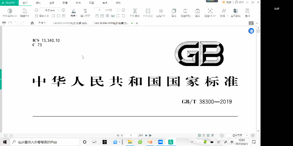Image resolution: width=293 pixels, height=146 pixels.
Task: Enable continuous scrolling view in the ribbon
Action: pos(113,16)
